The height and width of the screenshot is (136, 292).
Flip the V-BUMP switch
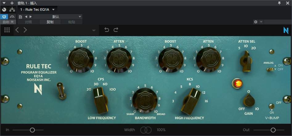pos(271,106)
